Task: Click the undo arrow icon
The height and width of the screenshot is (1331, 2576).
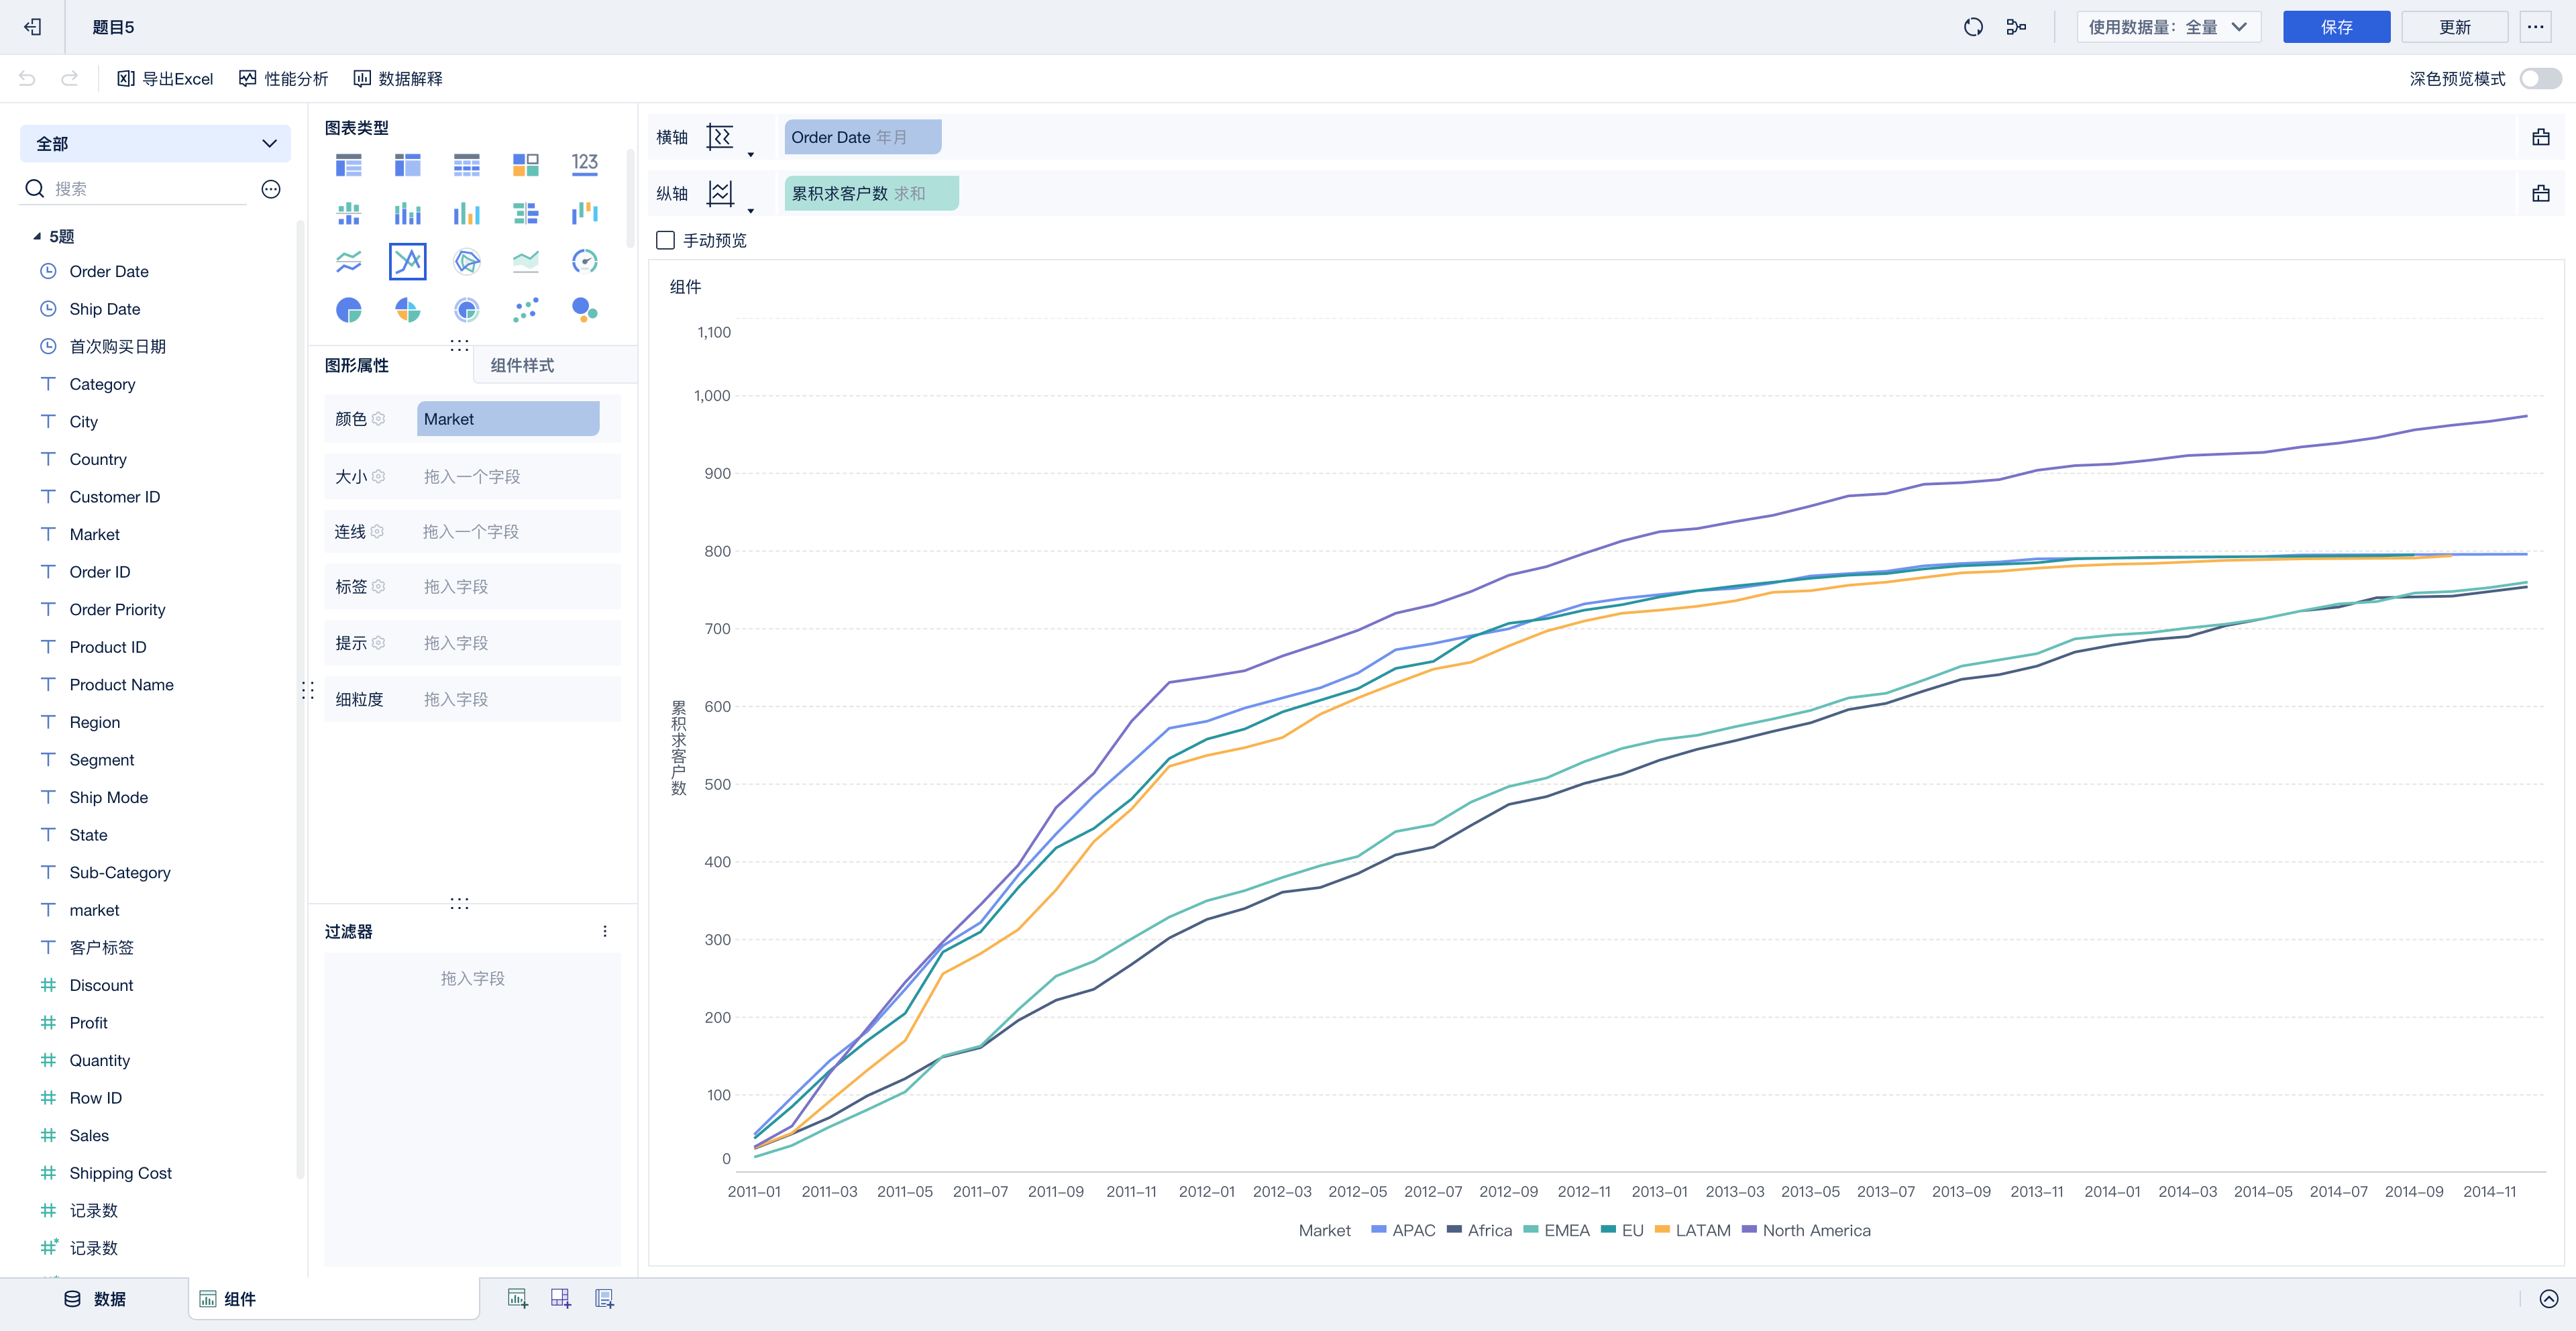Action: click(27, 79)
